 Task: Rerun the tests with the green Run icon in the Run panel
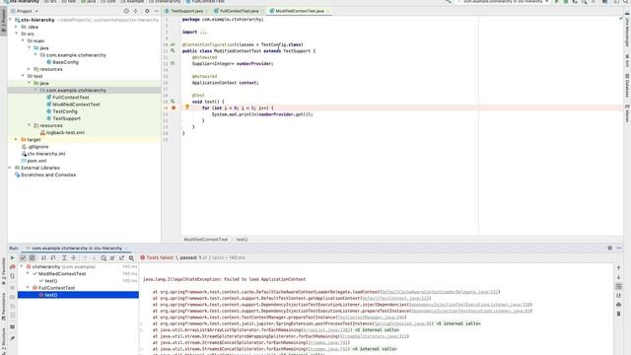13,258
